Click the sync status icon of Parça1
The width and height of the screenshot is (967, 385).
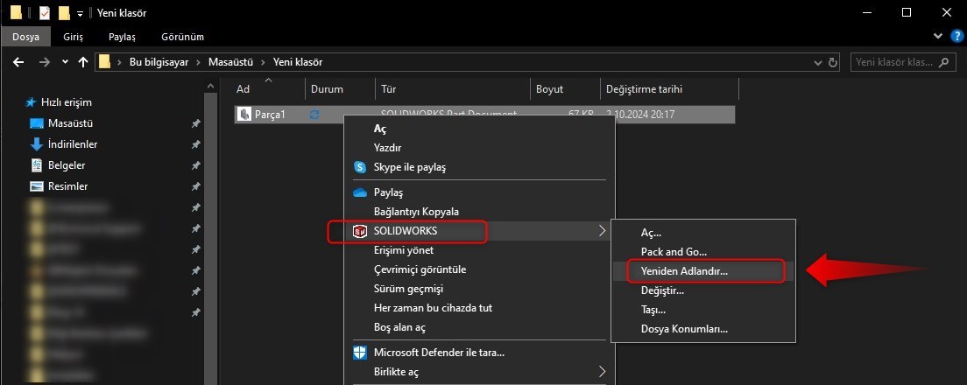[315, 114]
